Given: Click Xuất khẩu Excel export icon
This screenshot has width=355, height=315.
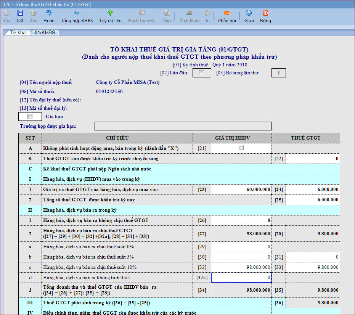Looking at the screenshot, I should pyautogui.click(x=189, y=13).
